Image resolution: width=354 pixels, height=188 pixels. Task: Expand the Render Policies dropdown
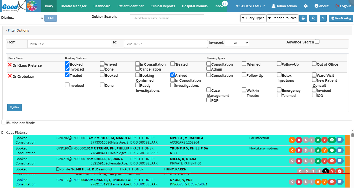click(x=282, y=18)
